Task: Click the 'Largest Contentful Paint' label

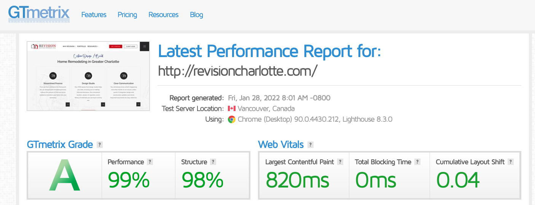Action: pyautogui.click(x=300, y=162)
